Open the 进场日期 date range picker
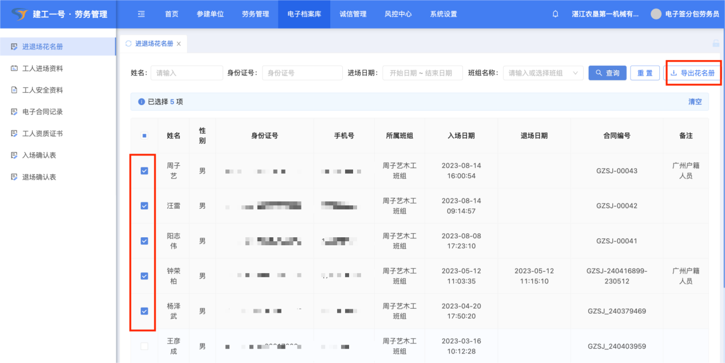Viewport: 725px width, 363px height. pos(422,73)
